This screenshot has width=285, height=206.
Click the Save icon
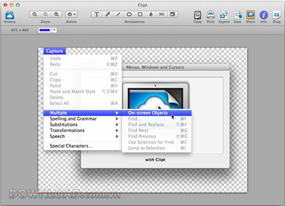(x=238, y=15)
